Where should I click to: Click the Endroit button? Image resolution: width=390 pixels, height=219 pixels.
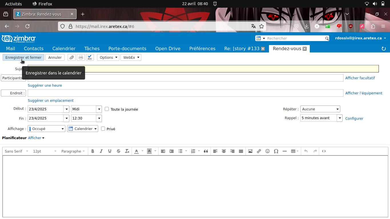pos(13,93)
